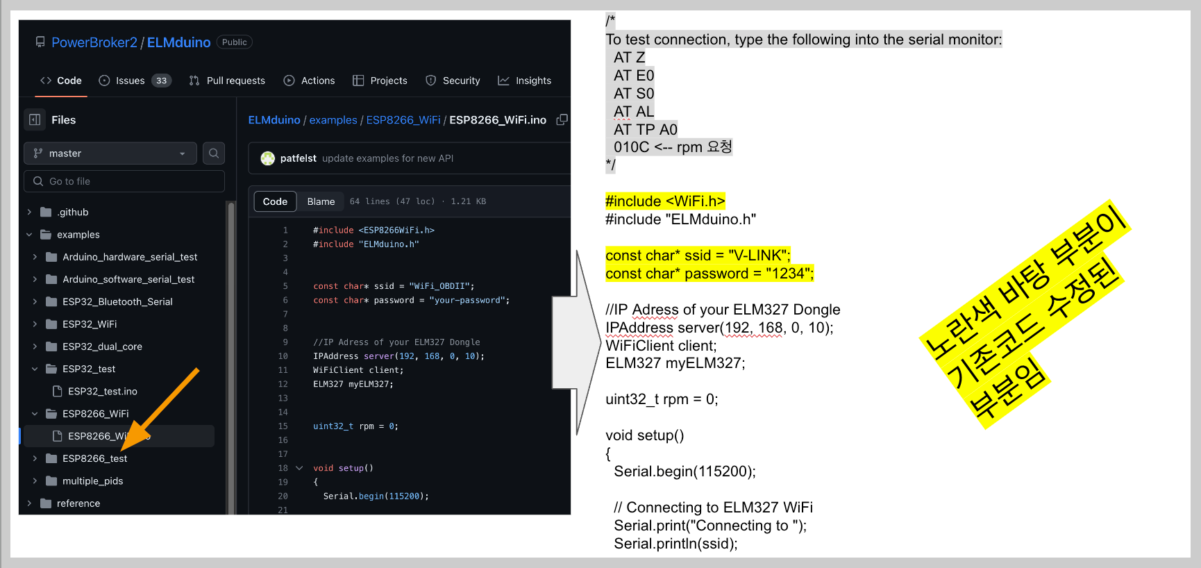Open the master branch dropdown

[x=110, y=153]
